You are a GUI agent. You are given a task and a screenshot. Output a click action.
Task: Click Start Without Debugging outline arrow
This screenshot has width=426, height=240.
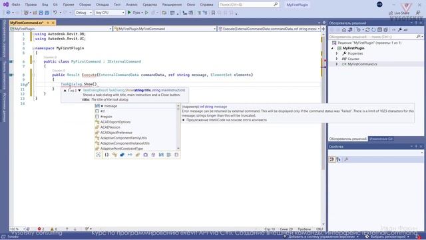(x=146, y=13)
